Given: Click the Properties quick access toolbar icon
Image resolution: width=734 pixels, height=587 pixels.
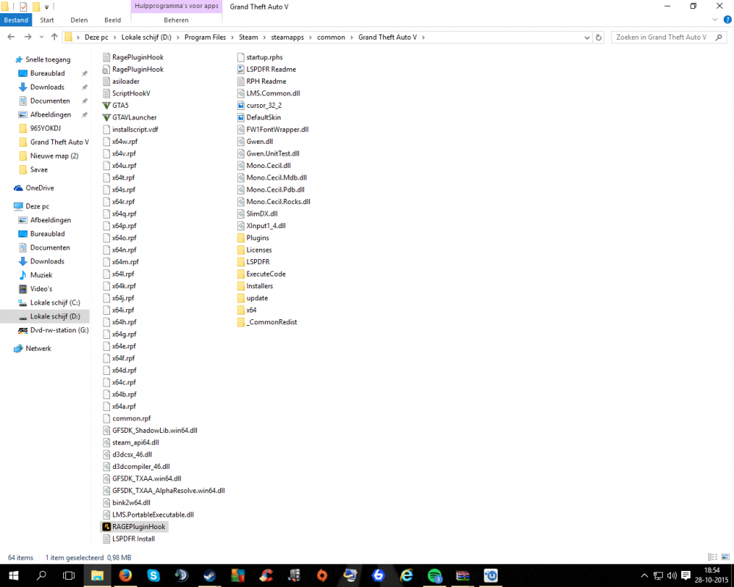Looking at the screenshot, I should 23,7.
